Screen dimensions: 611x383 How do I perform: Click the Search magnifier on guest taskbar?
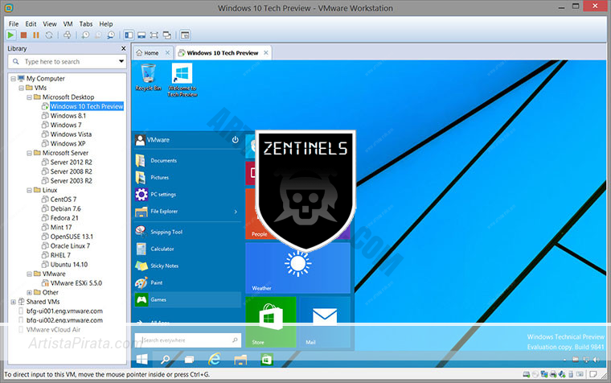coord(166,359)
